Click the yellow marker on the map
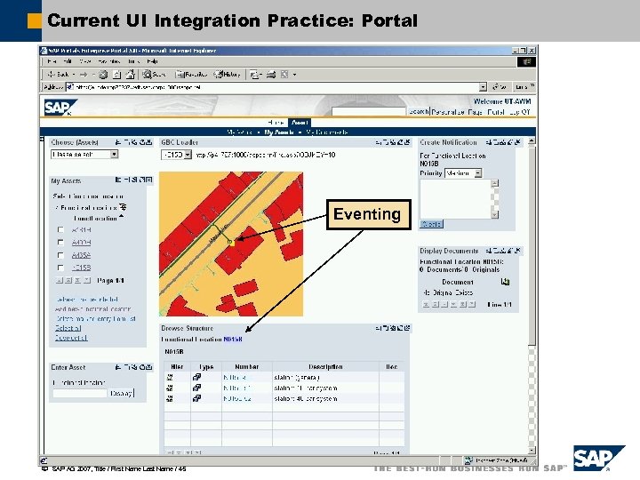The width and height of the screenshot is (640, 480). click(x=230, y=242)
